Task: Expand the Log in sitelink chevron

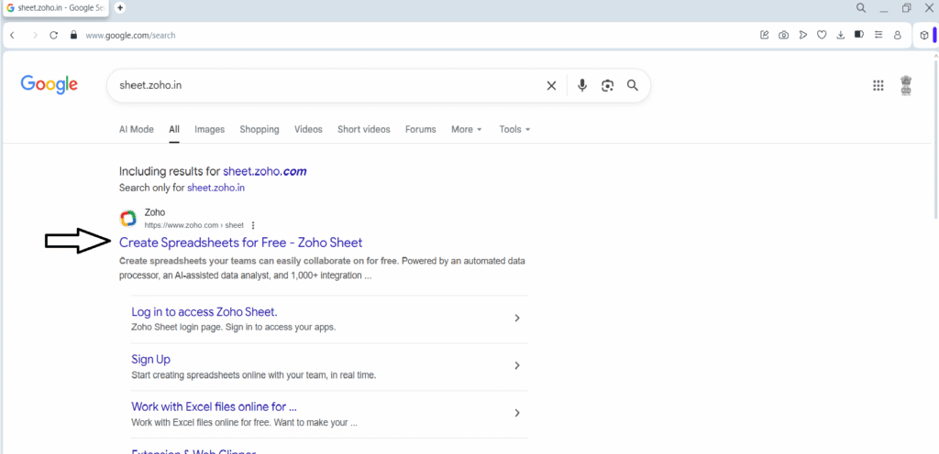Action: [517, 318]
